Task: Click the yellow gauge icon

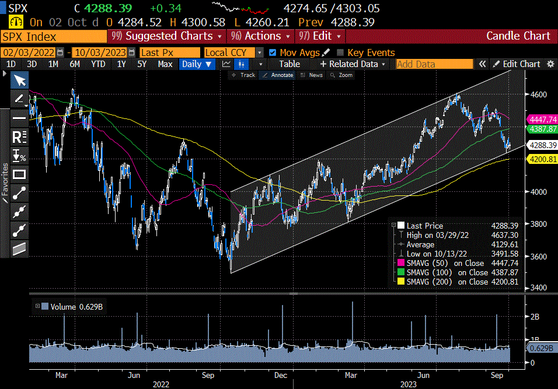Action: (16, 22)
